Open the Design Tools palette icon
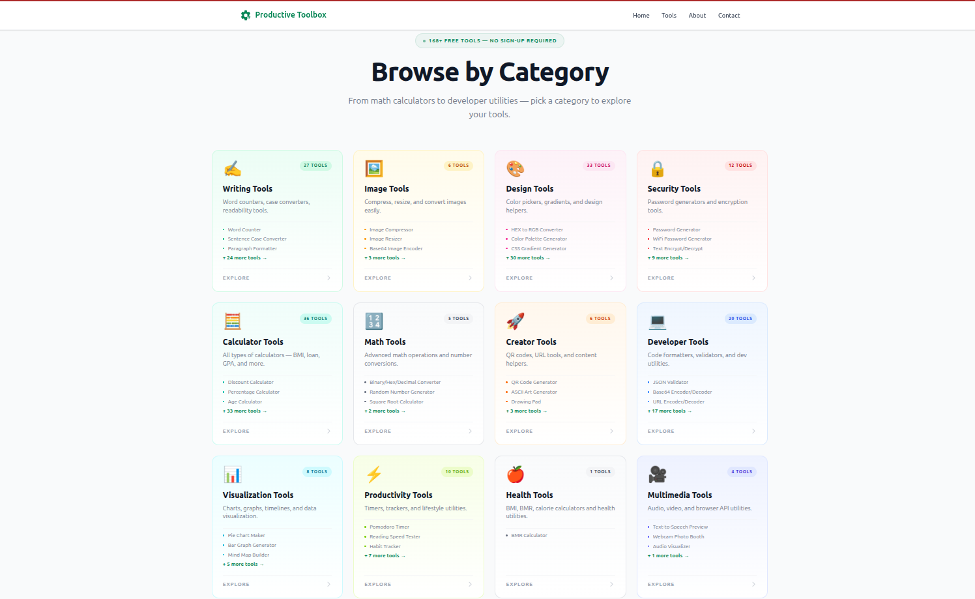Viewport: 975px width, 599px height. [516, 168]
